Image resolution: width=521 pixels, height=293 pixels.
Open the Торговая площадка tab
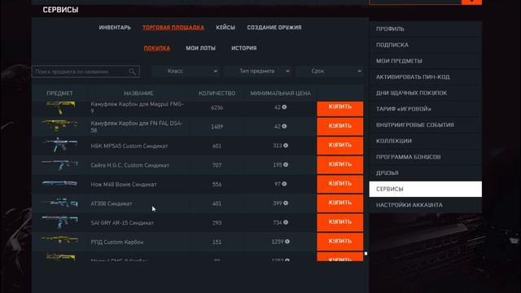173,28
